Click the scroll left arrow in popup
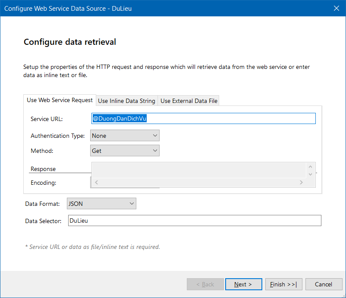The height and width of the screenshot is (298, 346). [x=96, y=183]
